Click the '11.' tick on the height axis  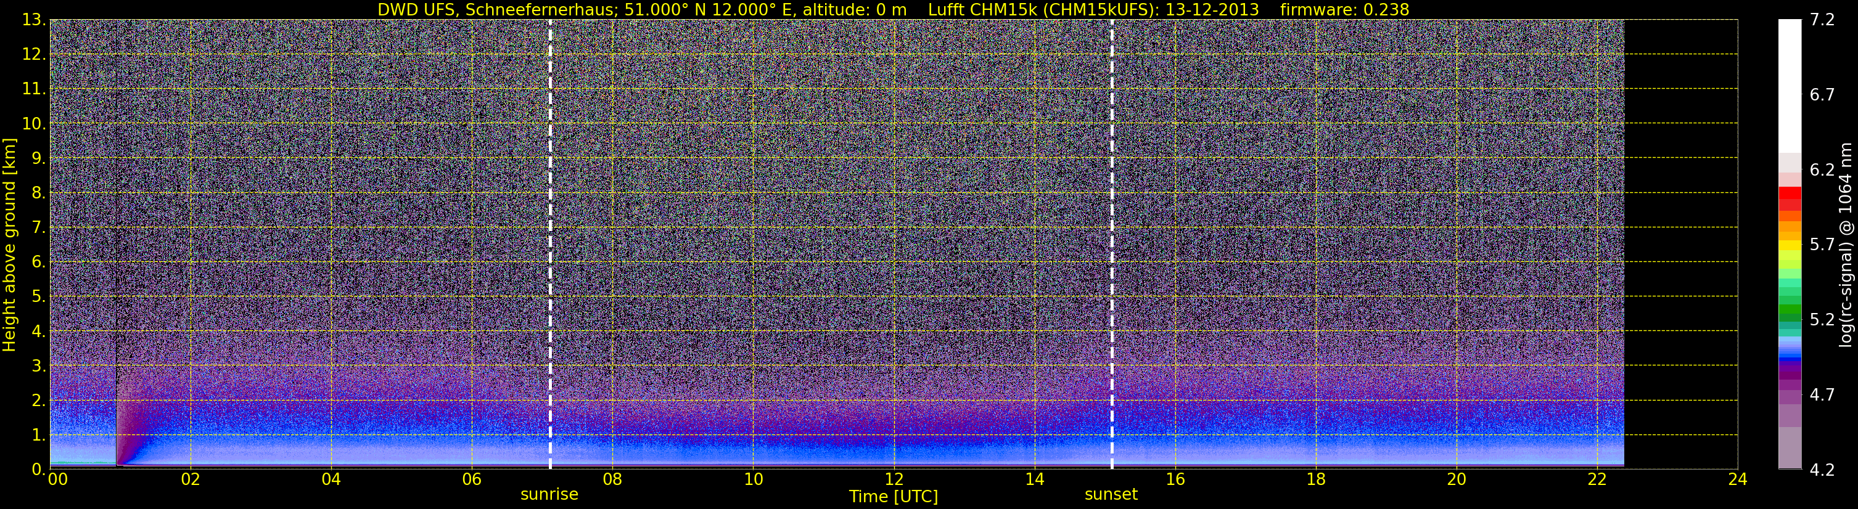point(35,89)
